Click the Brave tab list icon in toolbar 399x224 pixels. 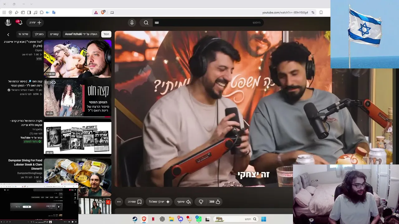23,12
